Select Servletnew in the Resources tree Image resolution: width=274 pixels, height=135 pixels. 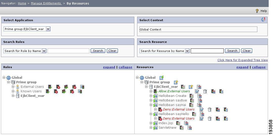click(x=167, y=128)
